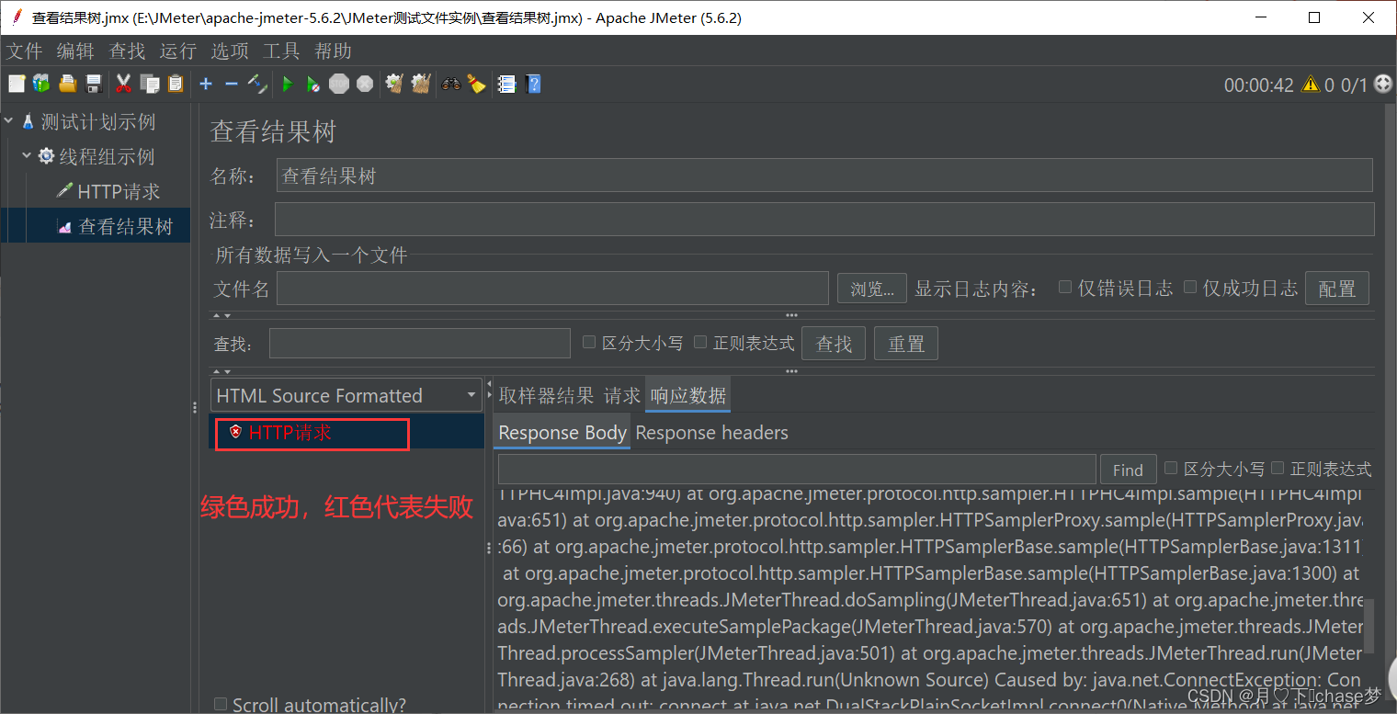
Task: Click Start no pauses icon
Action: 312,85
